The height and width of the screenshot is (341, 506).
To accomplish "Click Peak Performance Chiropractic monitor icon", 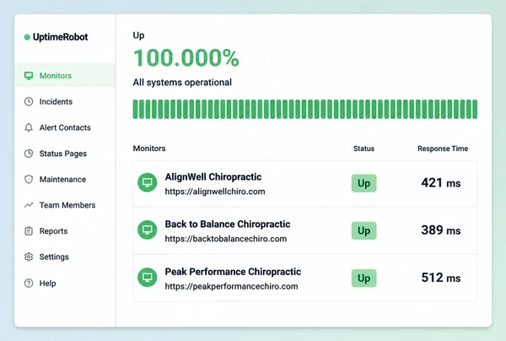I will coord(148,278).
